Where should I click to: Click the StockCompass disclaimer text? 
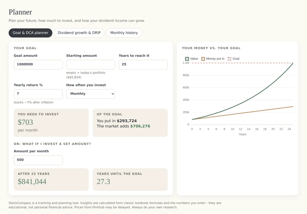pyautogui.click(x=115, y=205)
